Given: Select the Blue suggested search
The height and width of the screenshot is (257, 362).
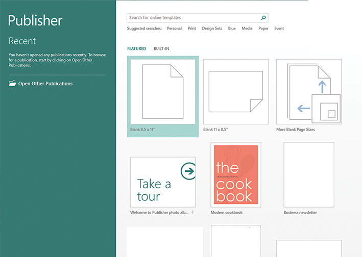Looking at the screenshot, I should 232,29.
